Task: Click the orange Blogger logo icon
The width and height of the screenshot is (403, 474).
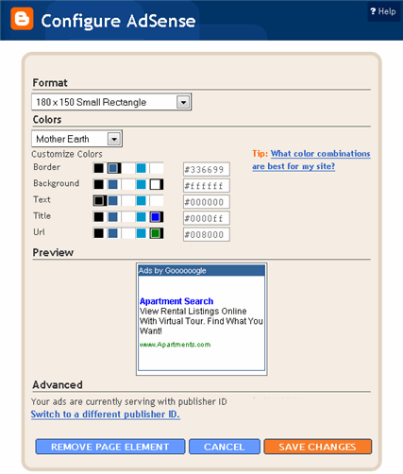Action: pyautogui.click(x=22, y=19)
